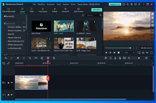Zoom in timeline with plus icon

point(146,58)
